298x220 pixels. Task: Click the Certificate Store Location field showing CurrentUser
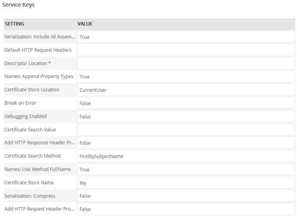pyautogui.click(x=186, y=90)
